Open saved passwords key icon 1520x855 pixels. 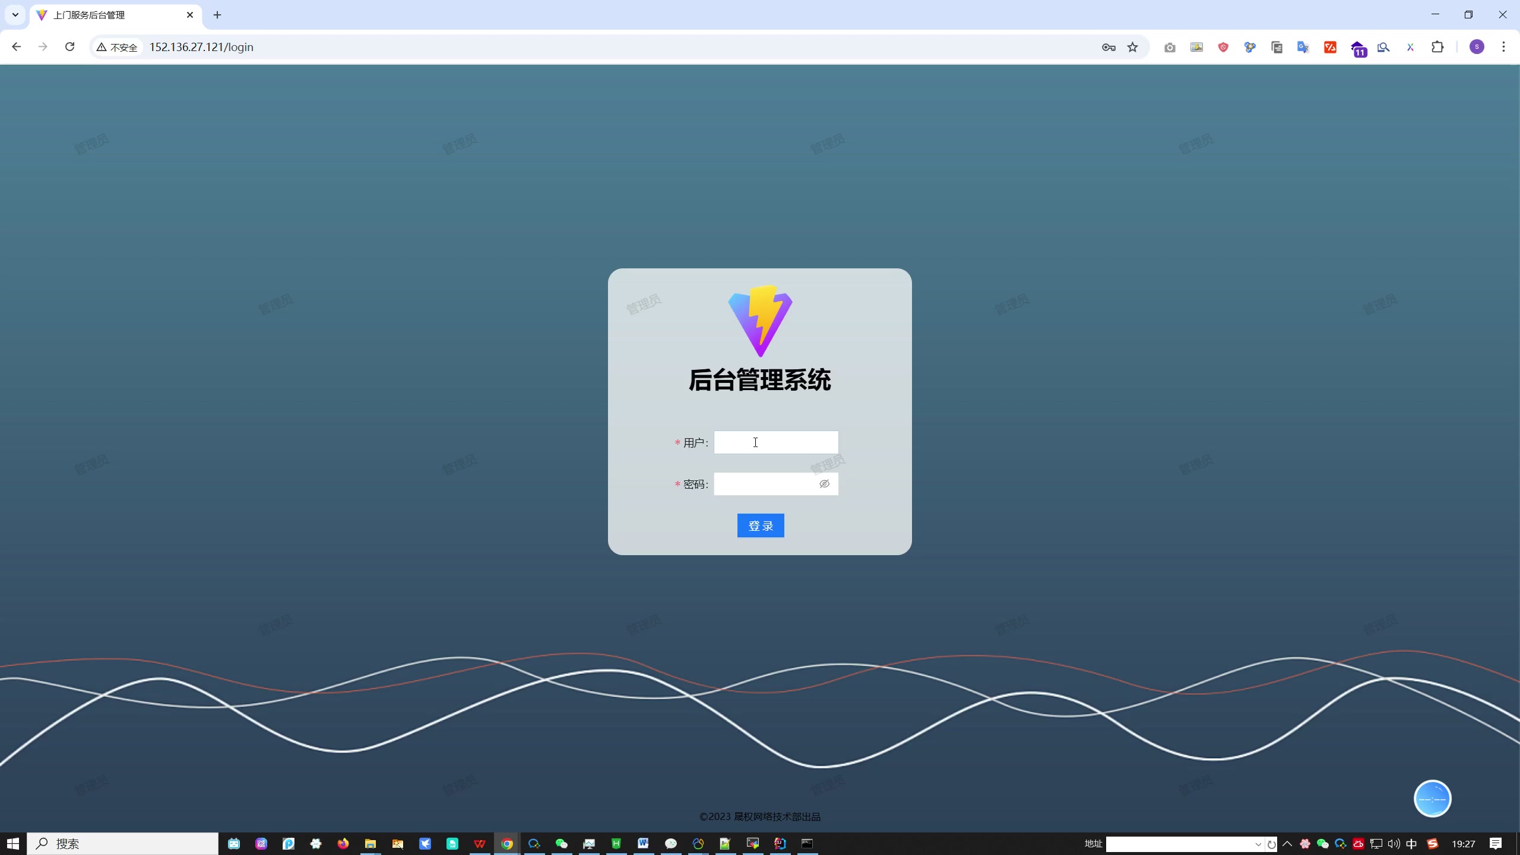1109,47
